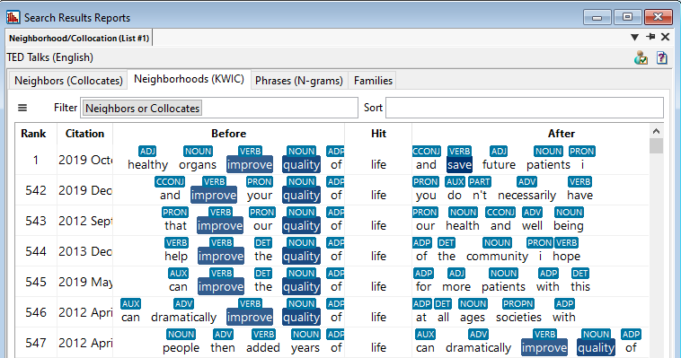
Task: Select rank 1 row number
Action: tap(36, 160)
